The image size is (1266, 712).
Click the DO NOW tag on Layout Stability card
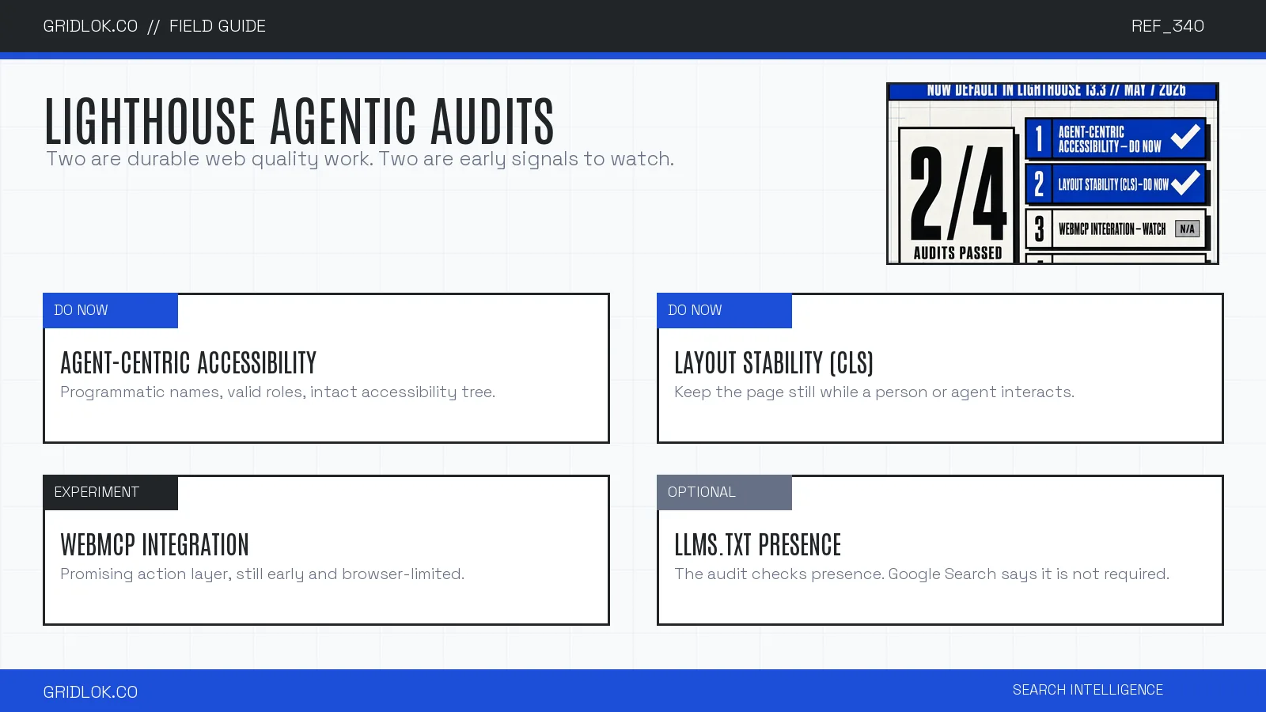coord(724,310)
